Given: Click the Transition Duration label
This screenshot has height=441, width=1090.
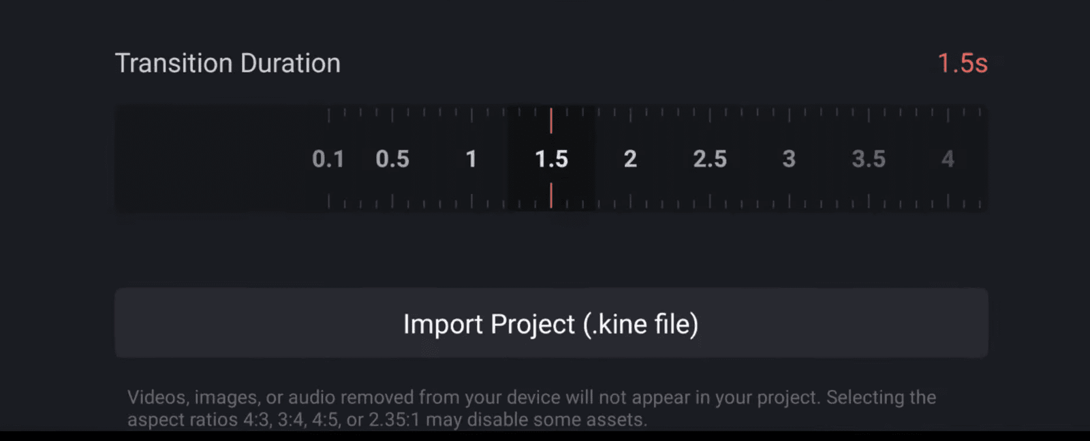Looking at the screenshot, I should (228, 63).
